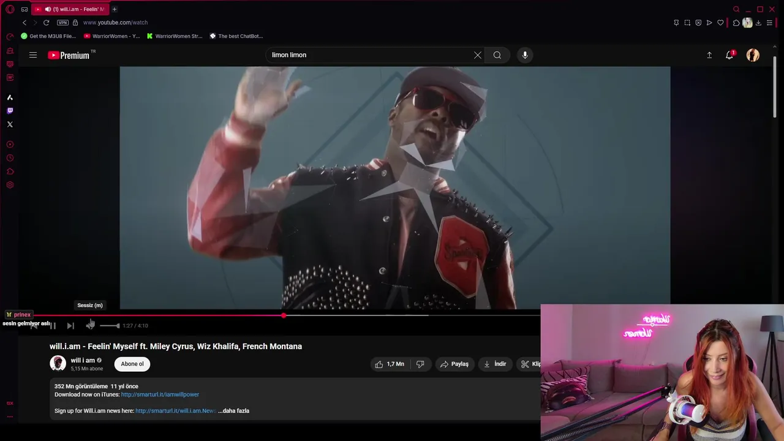Like the video (1,7 Mn)

pos(390,364)
